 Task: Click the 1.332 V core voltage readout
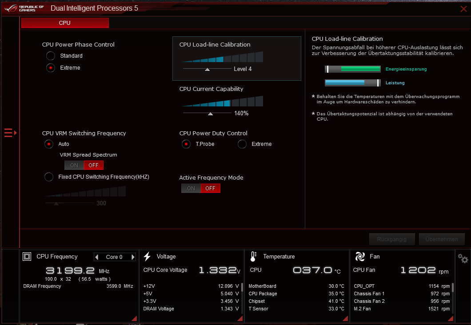[x=220, y=270]
